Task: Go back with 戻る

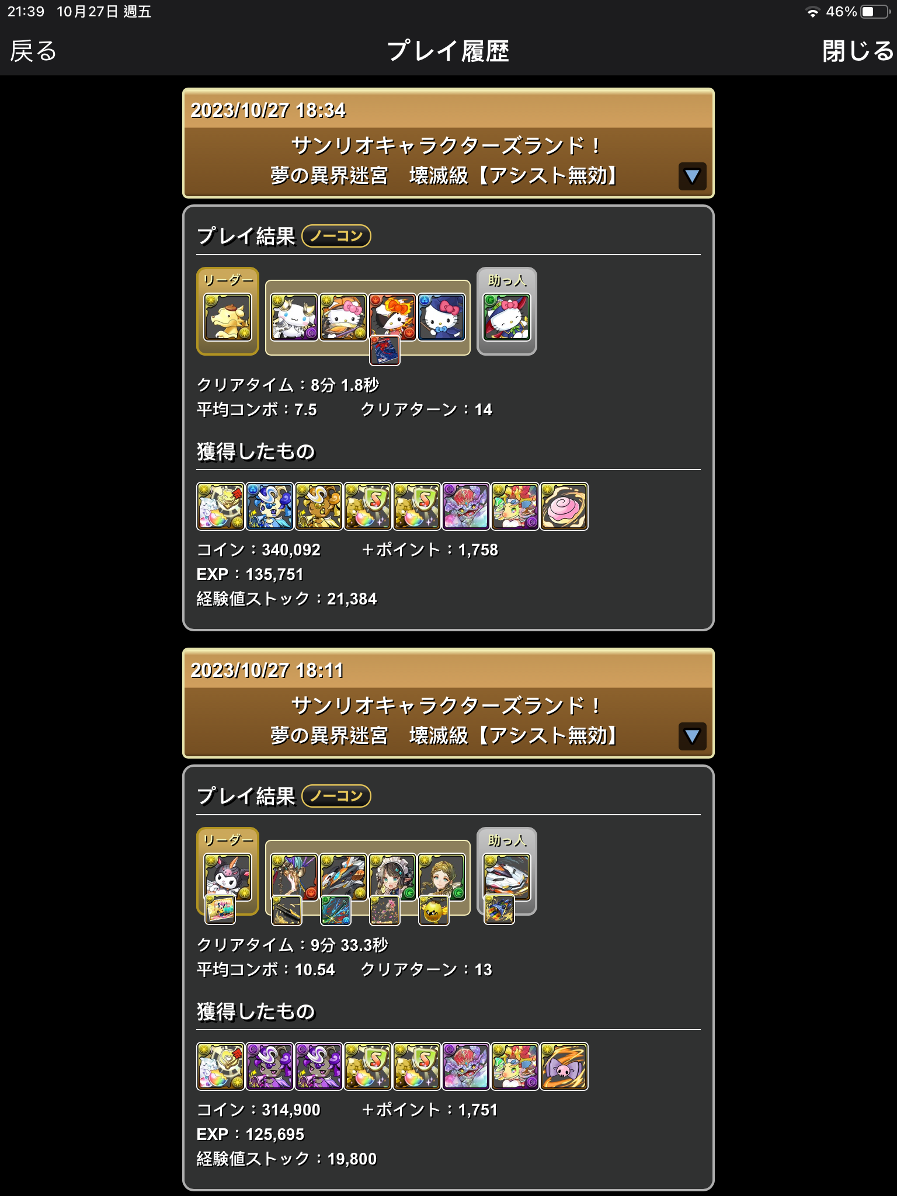Action: (33, 51)
